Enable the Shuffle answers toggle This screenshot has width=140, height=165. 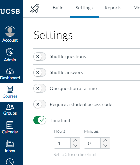[x=40, y=73]
